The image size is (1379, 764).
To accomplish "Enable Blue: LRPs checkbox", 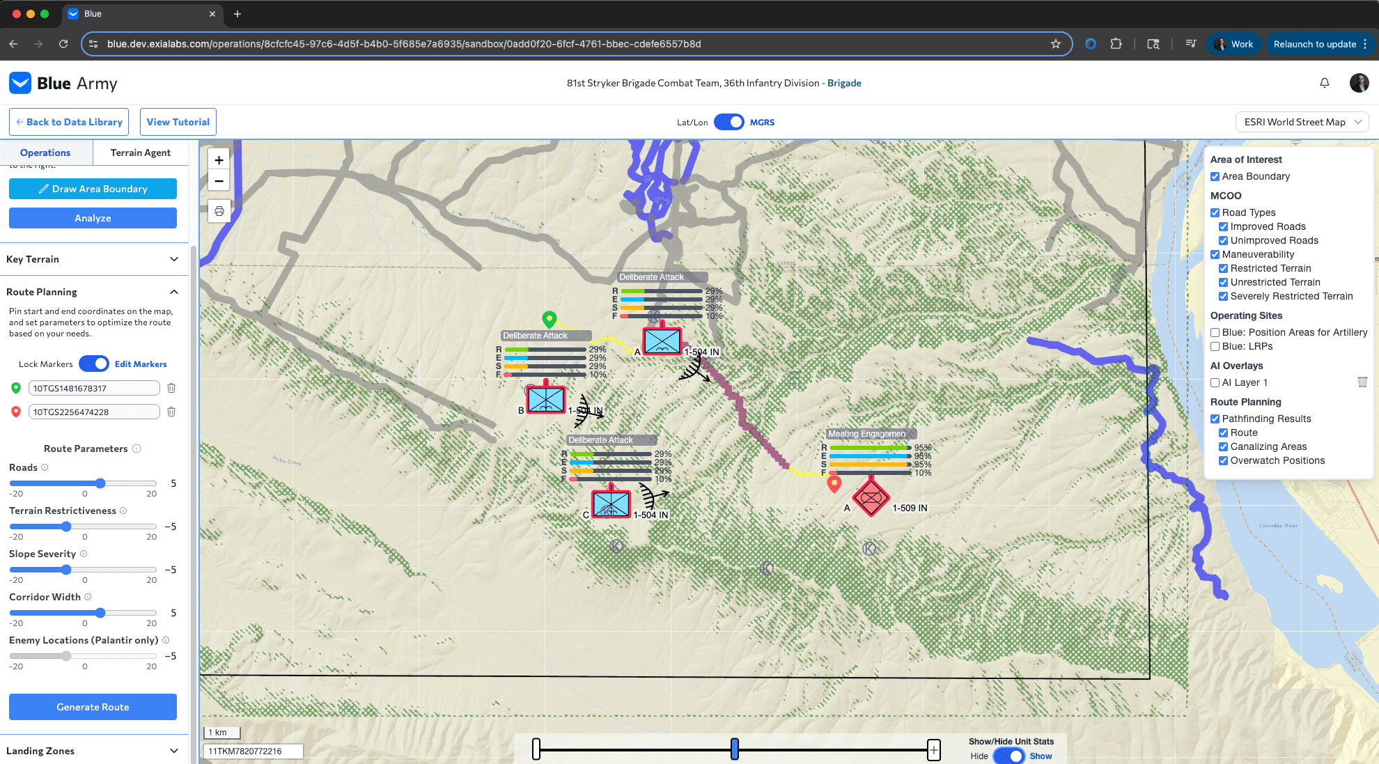I will (x=1215, y=346).
